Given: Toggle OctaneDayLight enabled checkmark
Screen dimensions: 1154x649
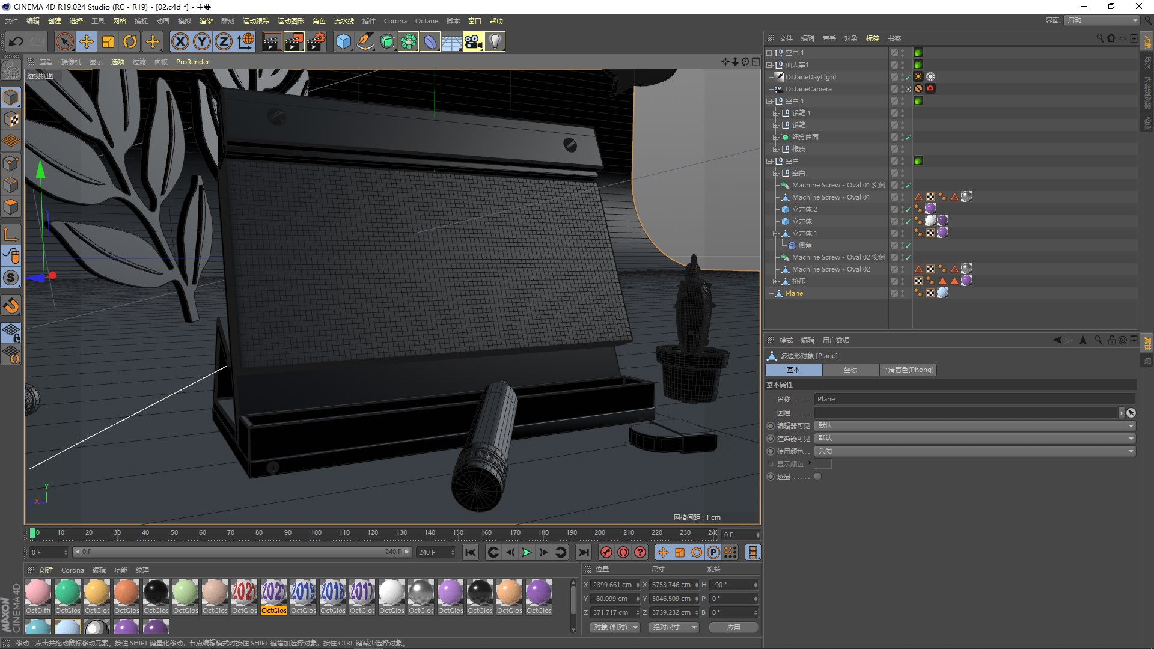Looking at the screenshot, I should pyautogui.click(x=908, y=77).
